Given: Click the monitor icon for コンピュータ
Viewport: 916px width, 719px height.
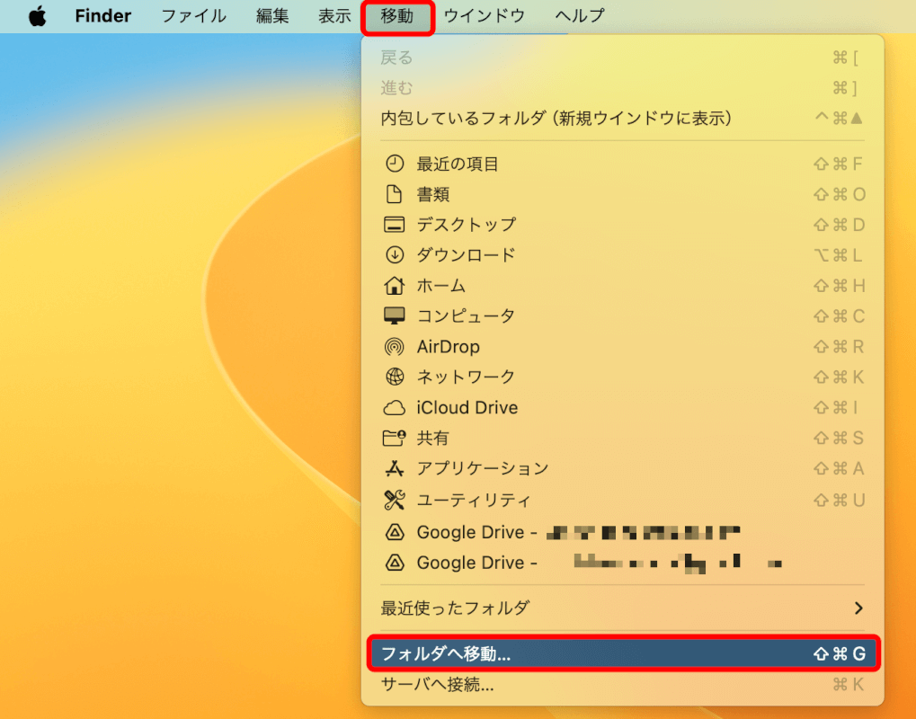Looking at the screenshot, I should (394, 316).
